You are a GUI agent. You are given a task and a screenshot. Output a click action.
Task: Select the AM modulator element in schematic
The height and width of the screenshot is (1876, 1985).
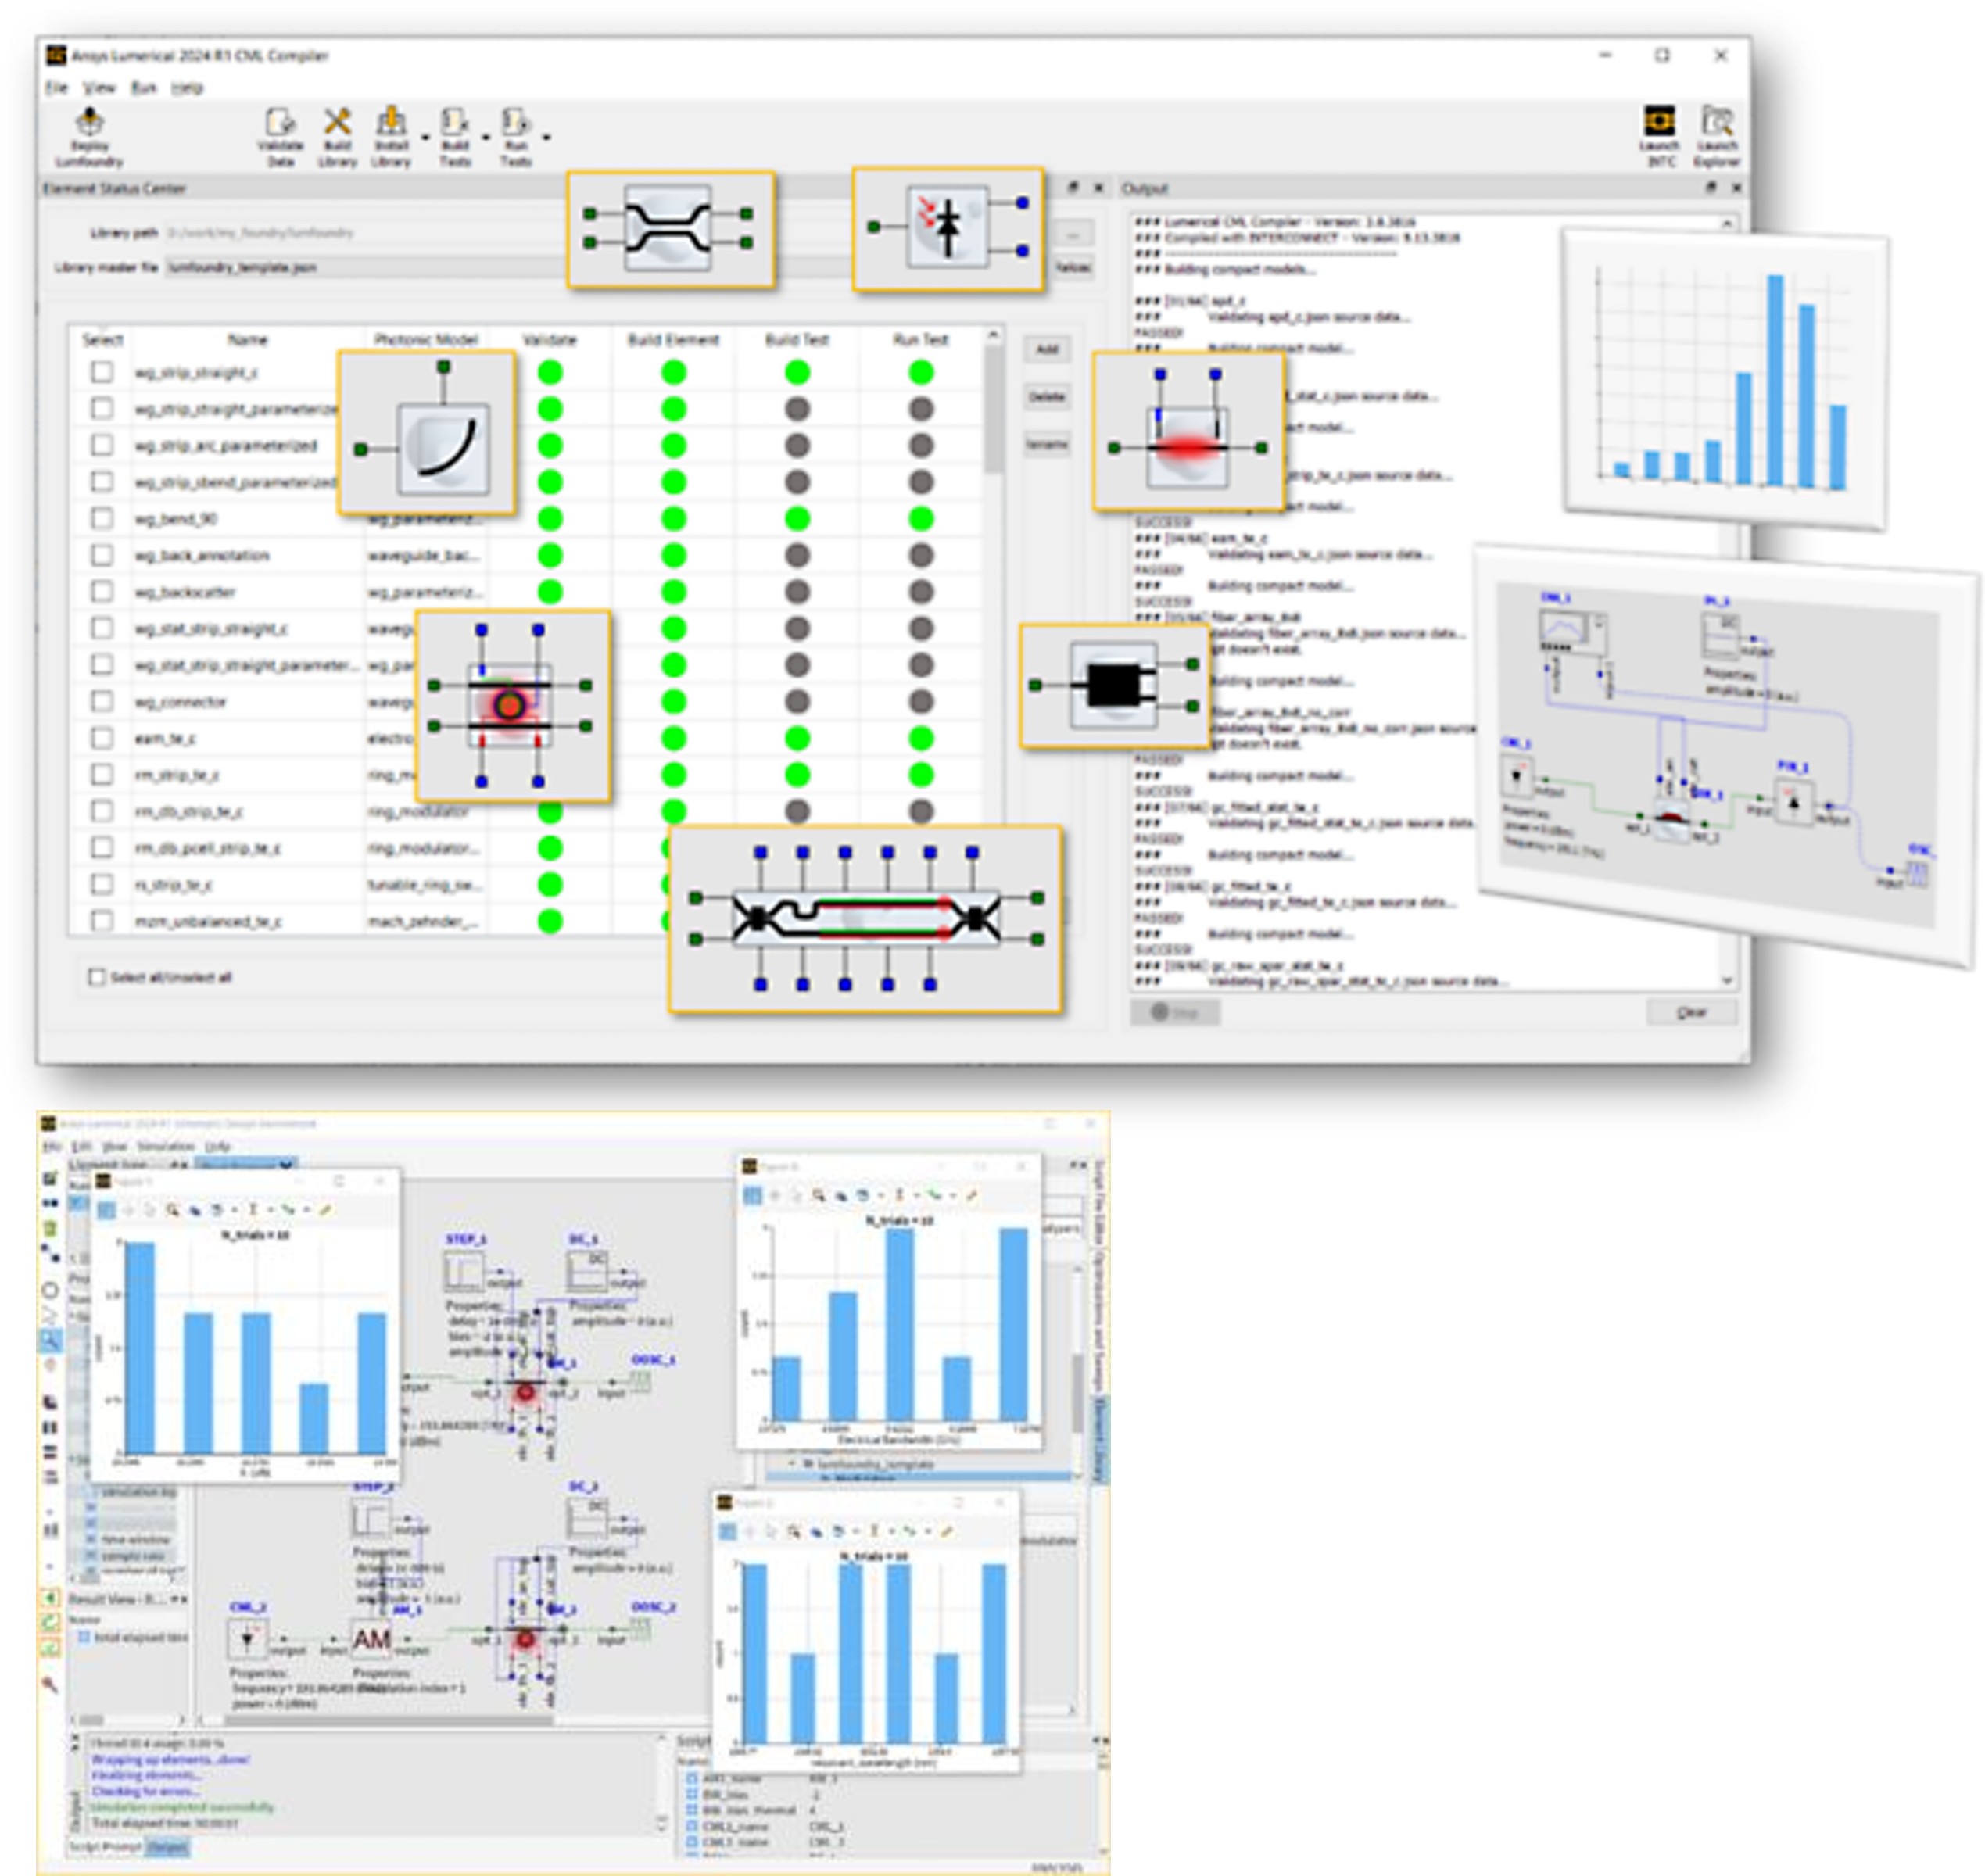(x=372, y=1639)
